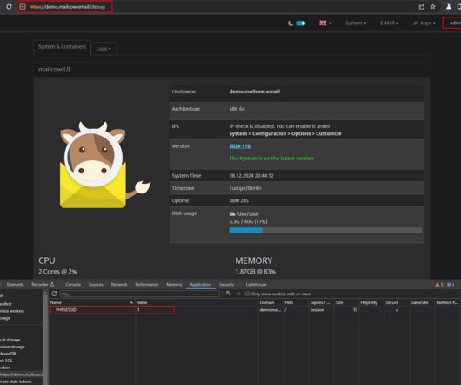Image resolution: width=461 pixels, height=385 pixels.
Task: Click the bookmark star icon
Action: click(433, 6)
